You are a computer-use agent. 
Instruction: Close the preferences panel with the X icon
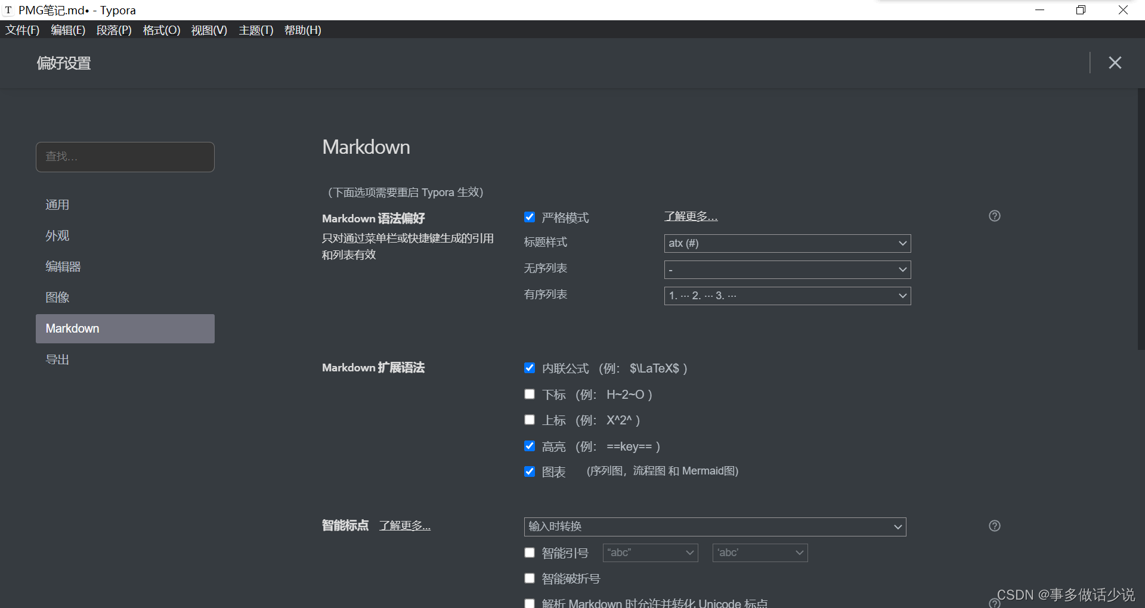[1115, 63]
